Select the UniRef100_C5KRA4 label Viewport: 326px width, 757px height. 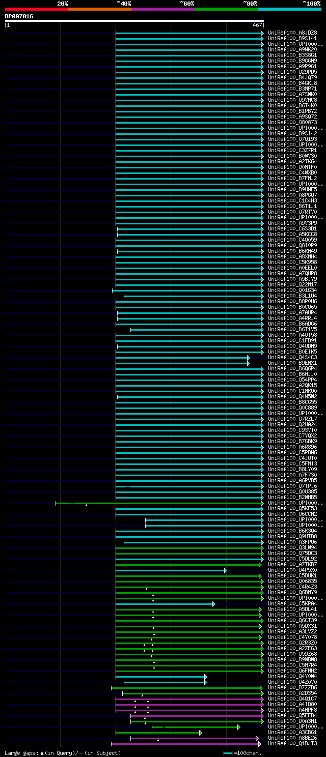[x=292, y=603]
